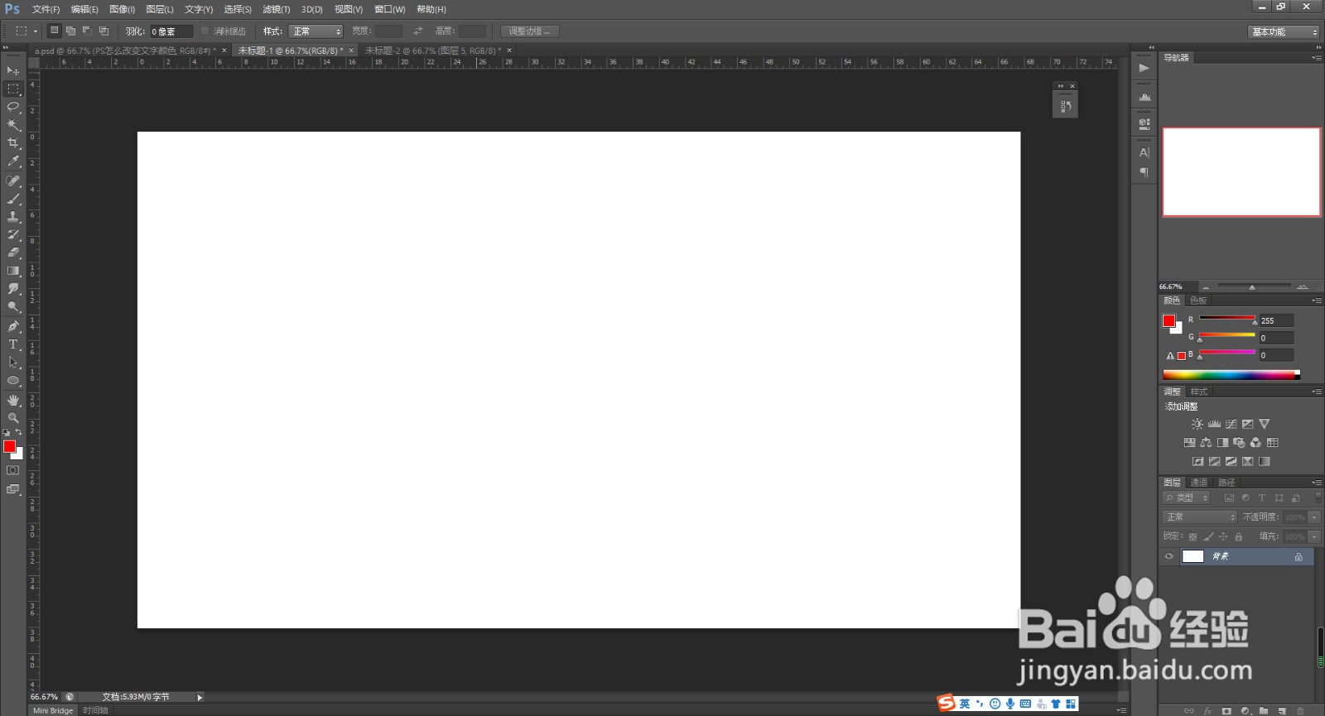The height and width of the screenshot is (716, 1325).
Task: Open Mini Bridge panel
Action: [53, 710]
